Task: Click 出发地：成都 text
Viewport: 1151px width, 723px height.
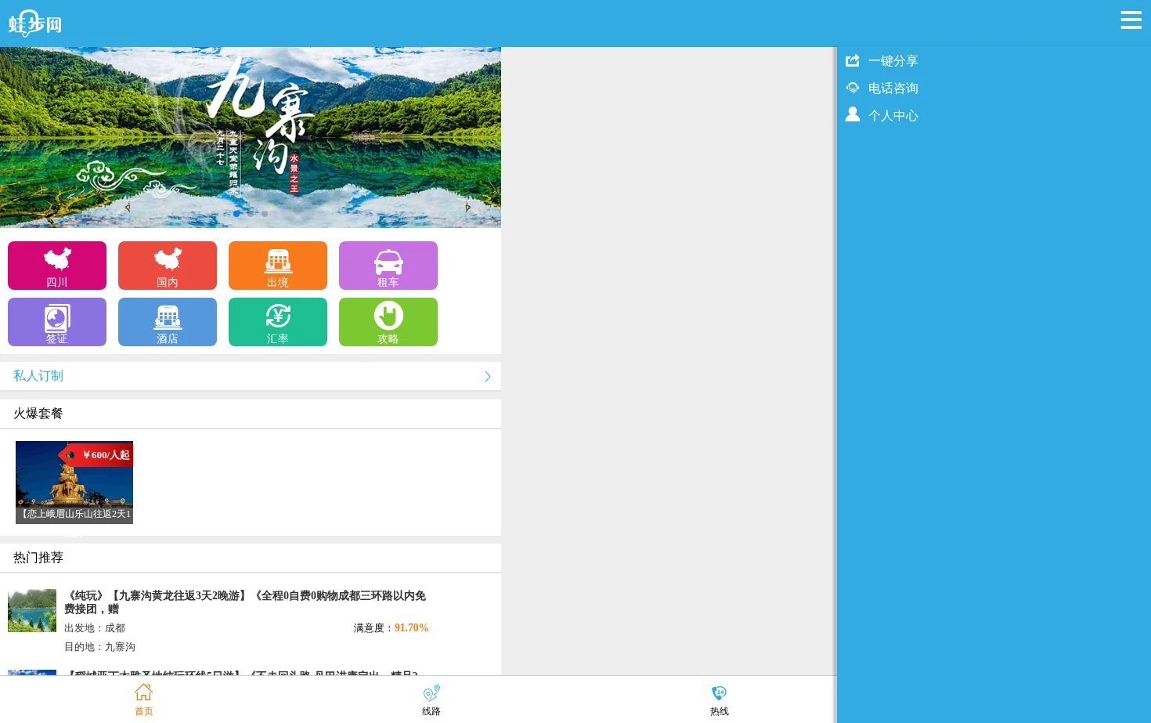Action: click(x=95, y=628)
